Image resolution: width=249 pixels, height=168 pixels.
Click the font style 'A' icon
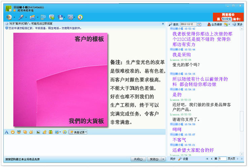click(6, 132)
